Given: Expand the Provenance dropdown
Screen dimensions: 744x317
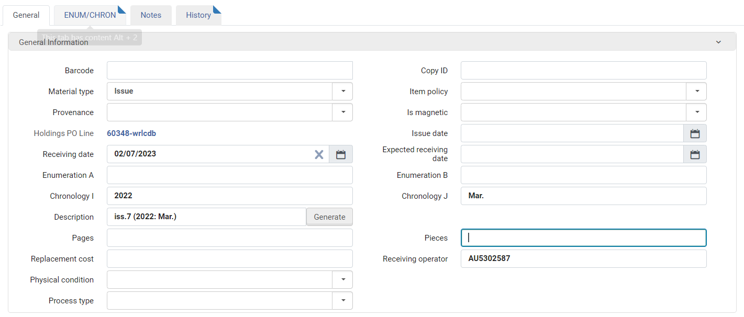Looking at the screenshot, I should (x=343, y=112).
